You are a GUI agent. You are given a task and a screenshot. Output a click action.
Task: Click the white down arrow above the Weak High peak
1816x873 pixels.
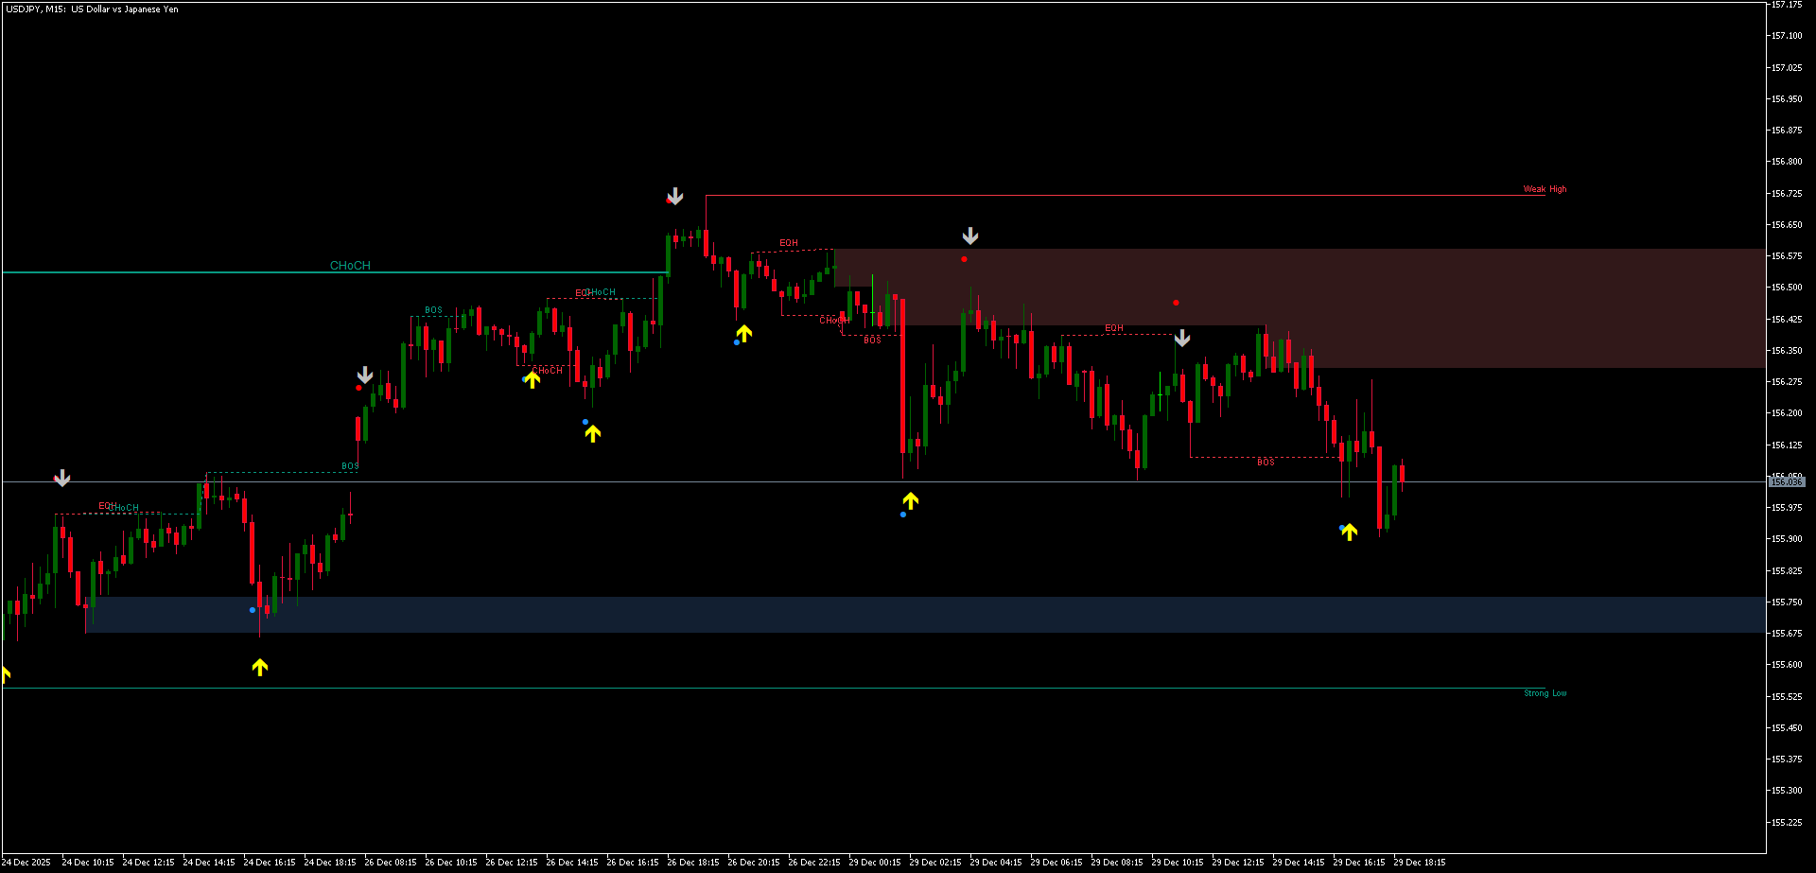point(673,197)
